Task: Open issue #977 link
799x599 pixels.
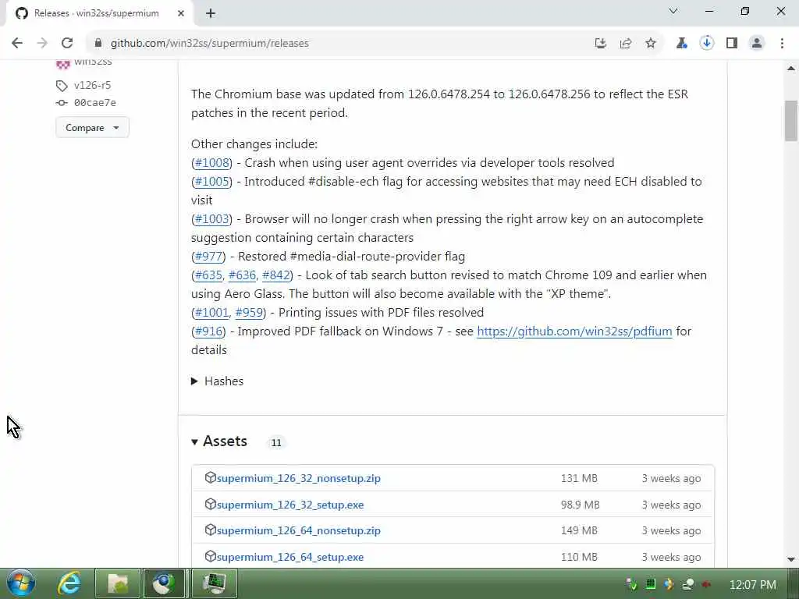Action: pos(209,257)
